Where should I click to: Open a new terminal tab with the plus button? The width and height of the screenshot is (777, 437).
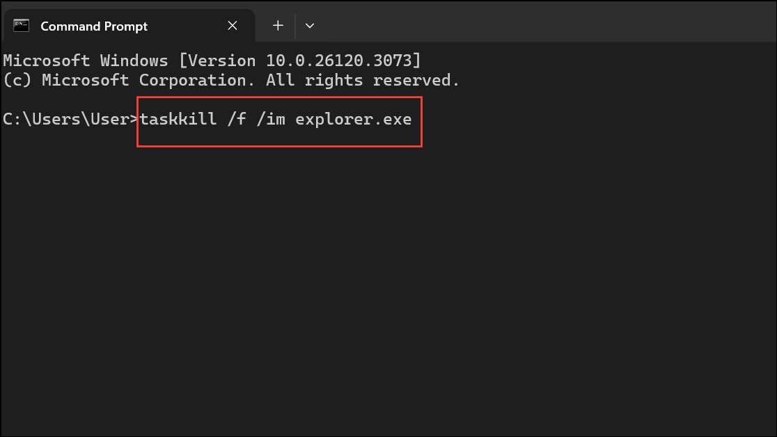[278, 25]
